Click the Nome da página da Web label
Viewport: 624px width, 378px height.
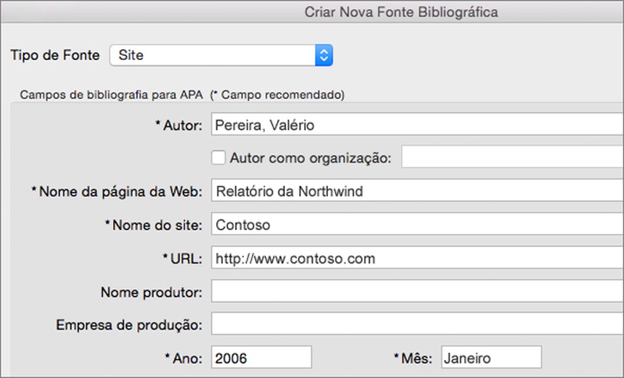pyautogui.click(x=120, y=192)
